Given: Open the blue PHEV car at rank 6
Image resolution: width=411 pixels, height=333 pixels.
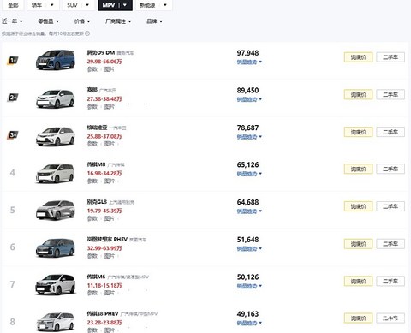Looking at the screenshot, I should pos(56,247).
